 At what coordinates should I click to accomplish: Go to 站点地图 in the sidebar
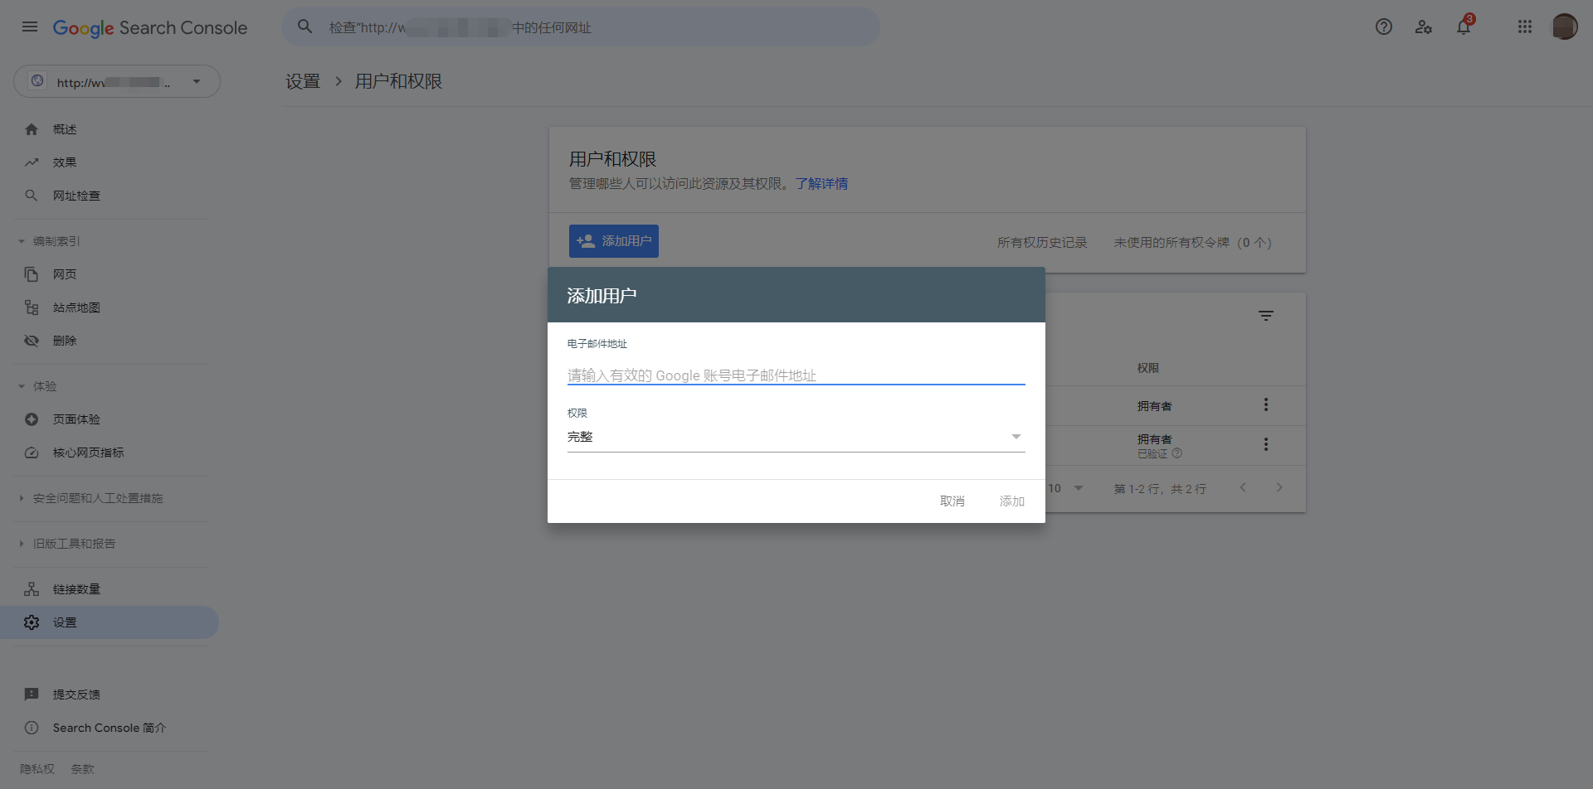pyautogui.click(x=76, y=307)
